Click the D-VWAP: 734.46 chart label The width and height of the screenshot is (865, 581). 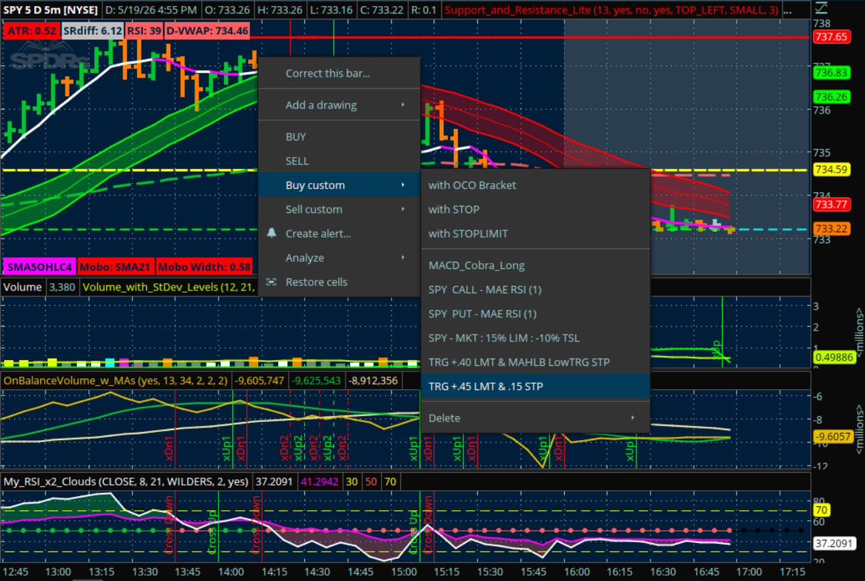click(207, 31)
